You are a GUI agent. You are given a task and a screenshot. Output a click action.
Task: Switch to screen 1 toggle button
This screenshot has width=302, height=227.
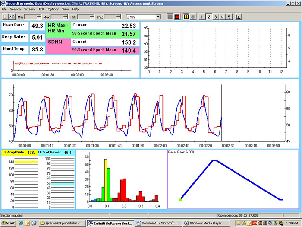point(202,16)
